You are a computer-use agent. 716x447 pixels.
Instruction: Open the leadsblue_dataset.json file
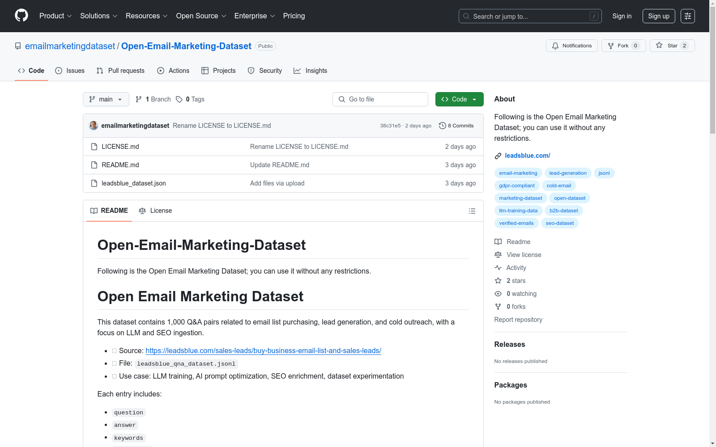(x=134, y=183)
